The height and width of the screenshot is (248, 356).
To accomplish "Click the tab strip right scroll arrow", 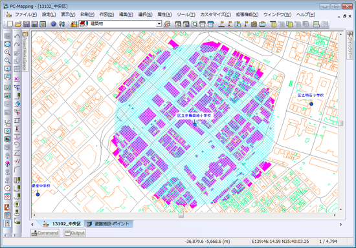I will point(340,225).
